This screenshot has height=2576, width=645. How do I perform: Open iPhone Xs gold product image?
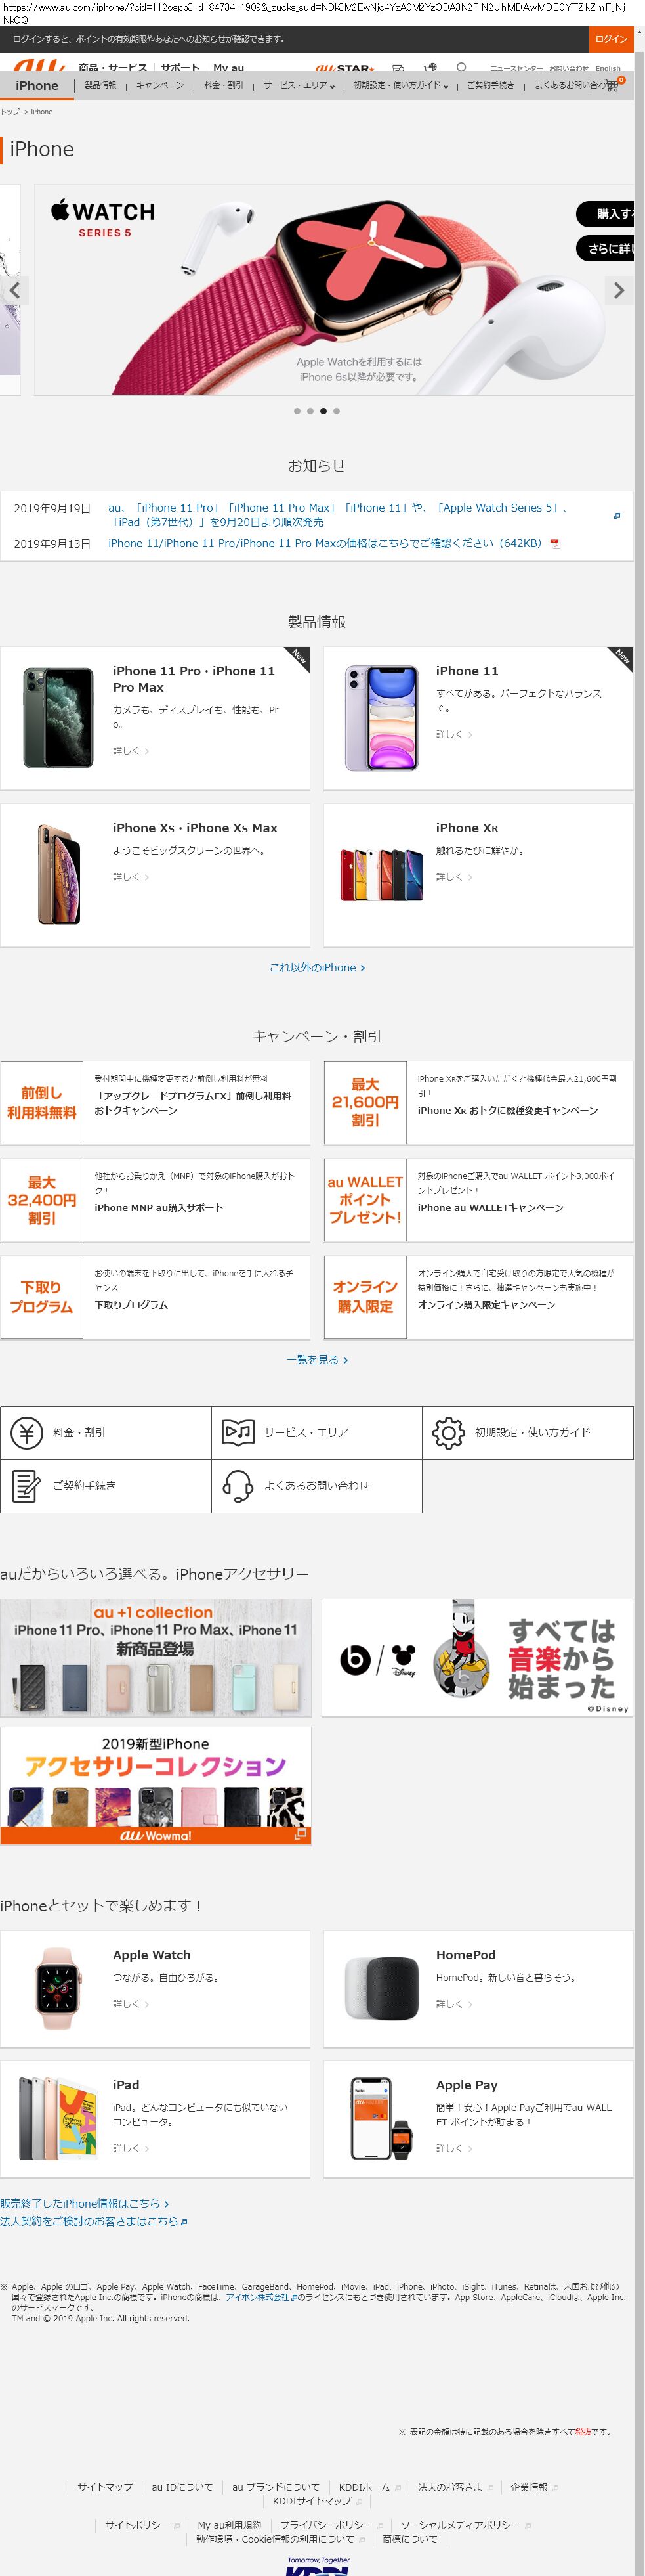click(x=58, y=874)
